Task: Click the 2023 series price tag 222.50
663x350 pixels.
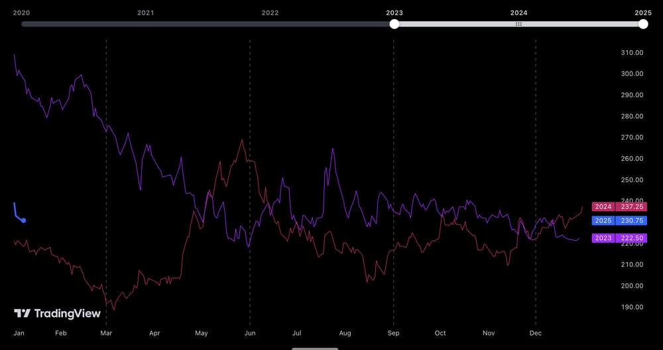Action: click(619, 238)
